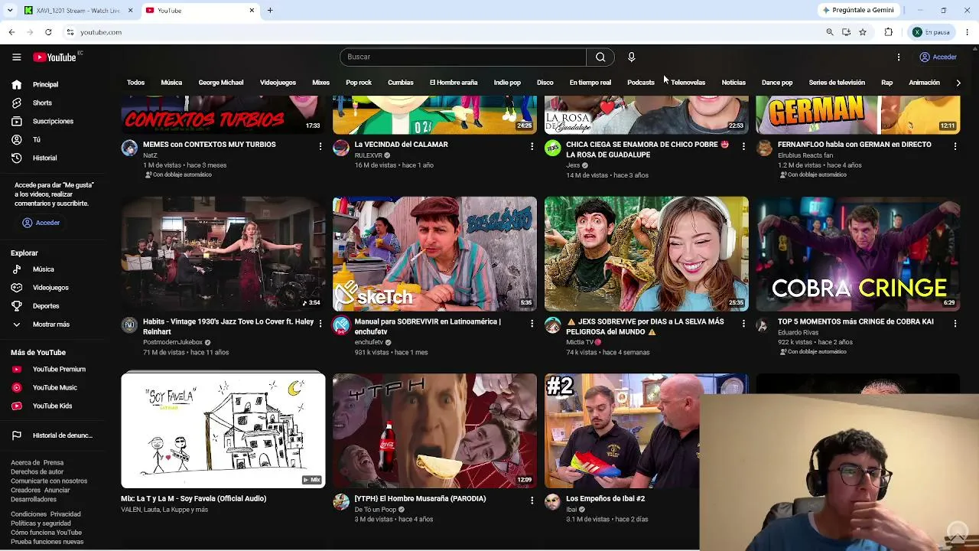The width and height of the screenshot is (979, 551).
Task: Select the Todos category chip
Action: (136, 83)
